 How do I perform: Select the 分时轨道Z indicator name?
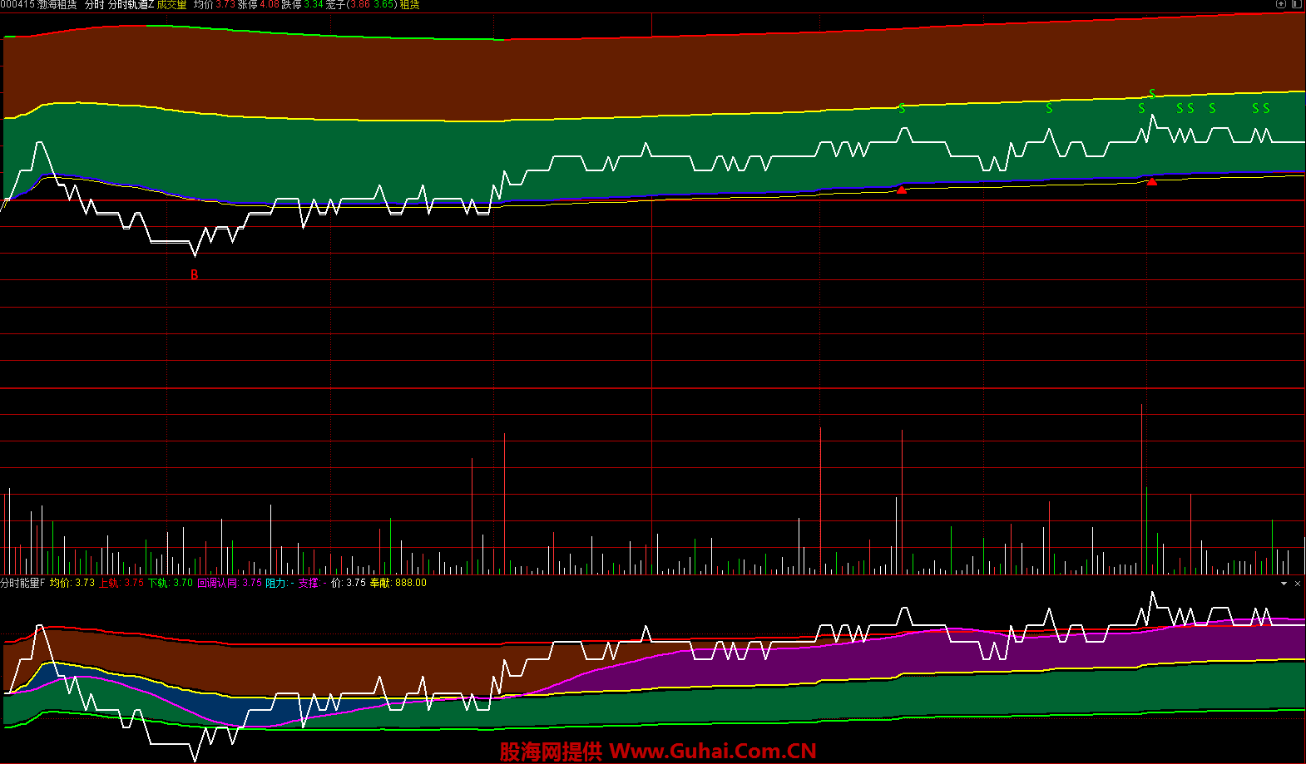[x=131, y=5]
